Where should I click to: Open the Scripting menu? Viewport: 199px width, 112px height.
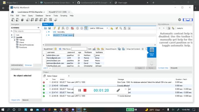click(x=64, y=16)
